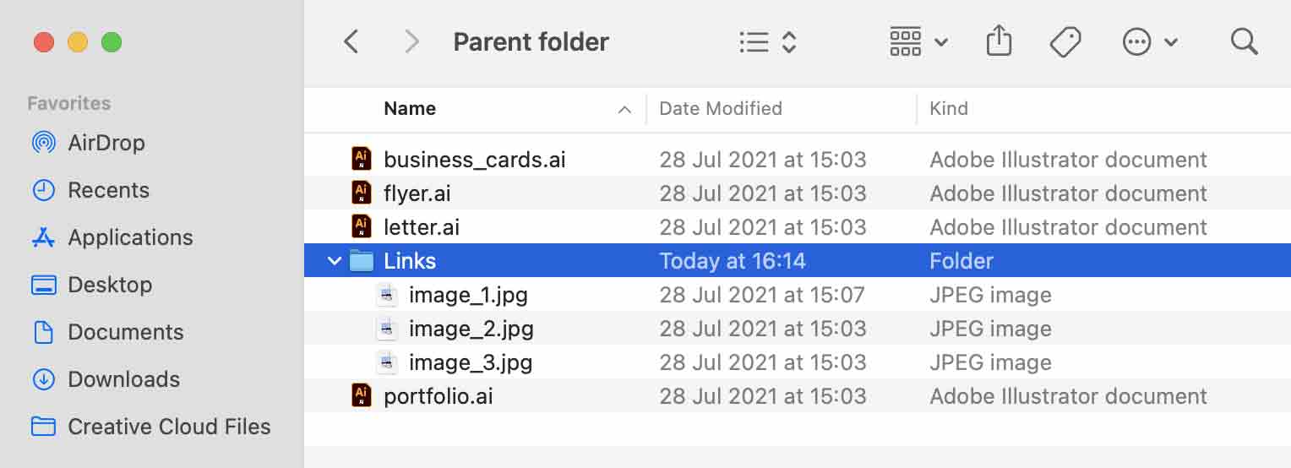1291x468 pixels.
Task: Select Recents in the sidebar
Action: (108, 190)
